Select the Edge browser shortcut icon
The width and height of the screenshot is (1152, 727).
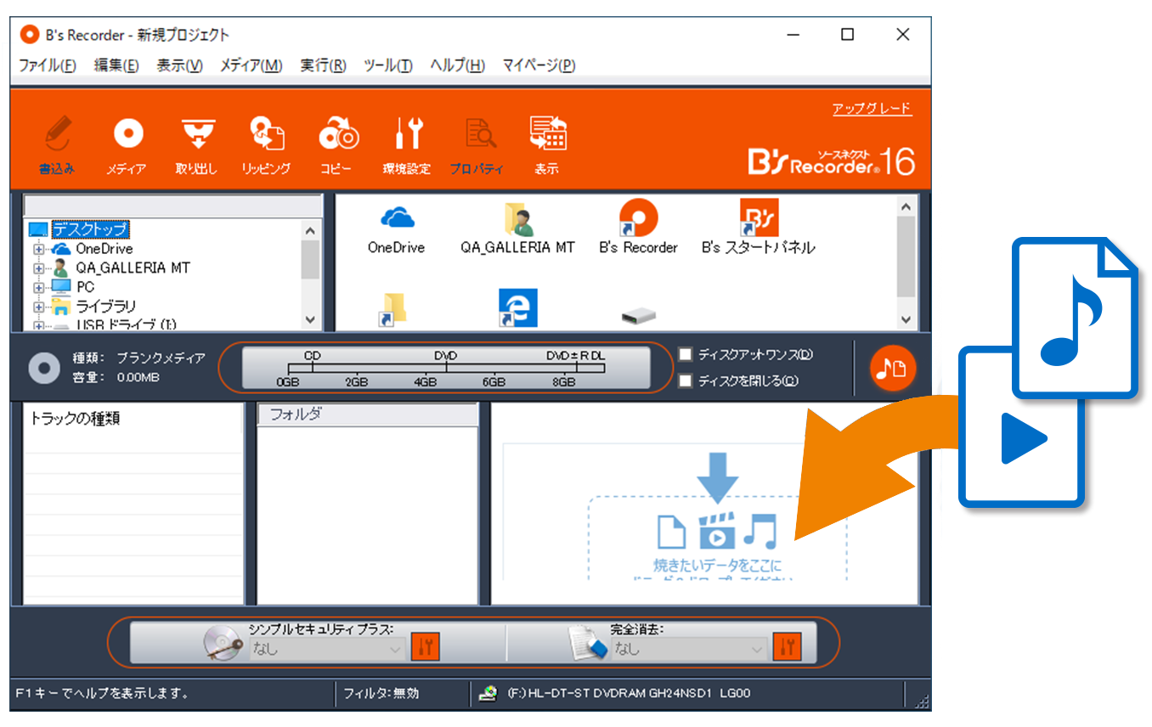(x=517, y=308)
